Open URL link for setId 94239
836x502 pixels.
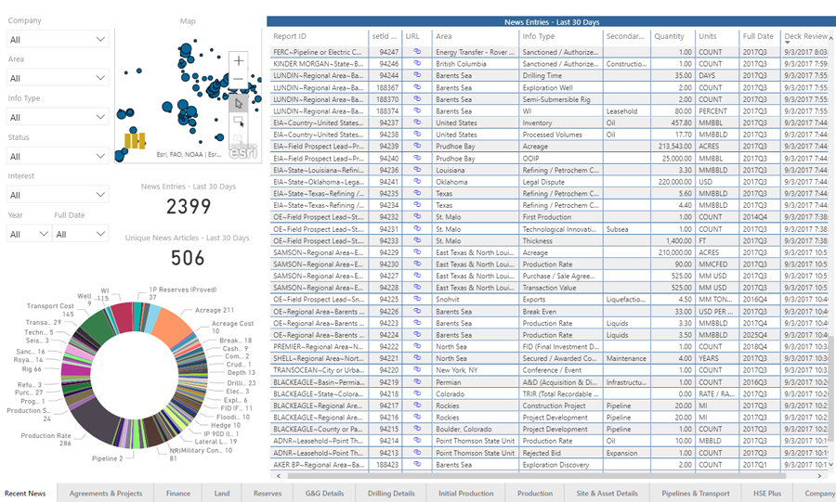[x=417, y=146]
